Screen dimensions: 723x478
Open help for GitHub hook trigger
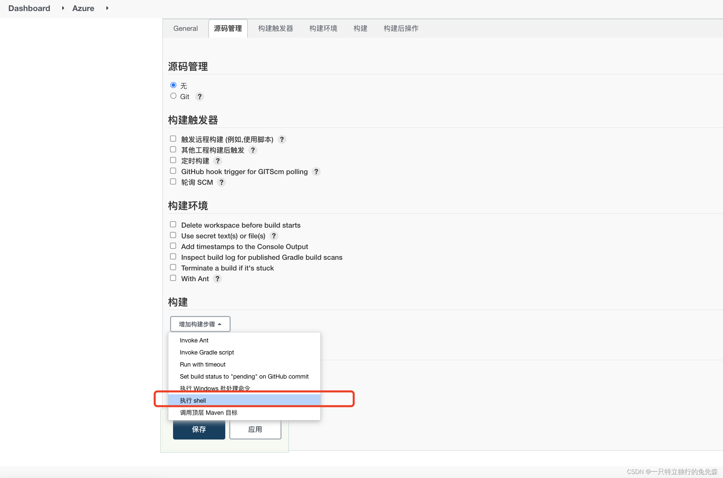(316, 172)
